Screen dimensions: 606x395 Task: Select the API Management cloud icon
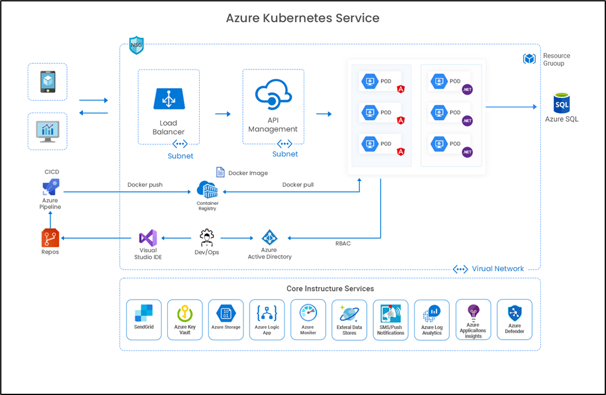[273, 95]
